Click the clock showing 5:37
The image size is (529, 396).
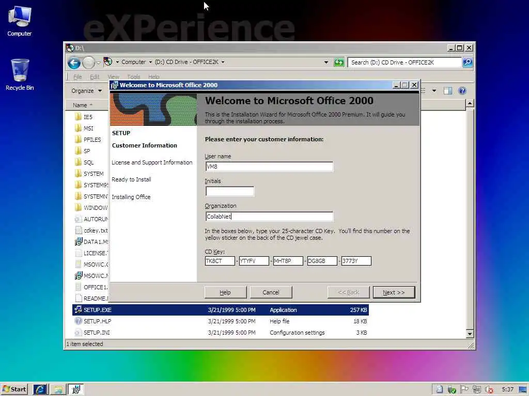click(507, 390)
